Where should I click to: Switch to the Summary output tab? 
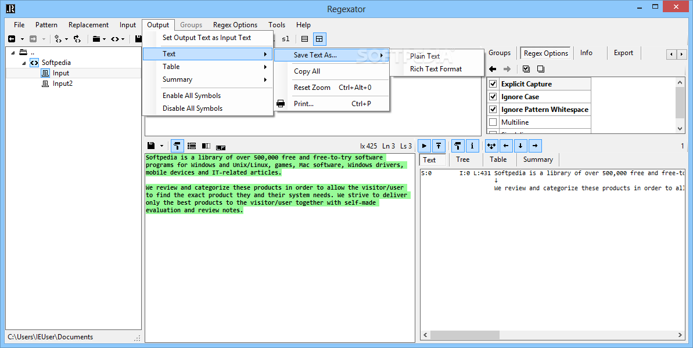coord(538,159)
